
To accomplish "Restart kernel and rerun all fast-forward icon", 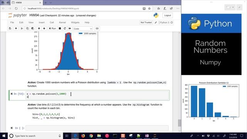I will 70,29.
